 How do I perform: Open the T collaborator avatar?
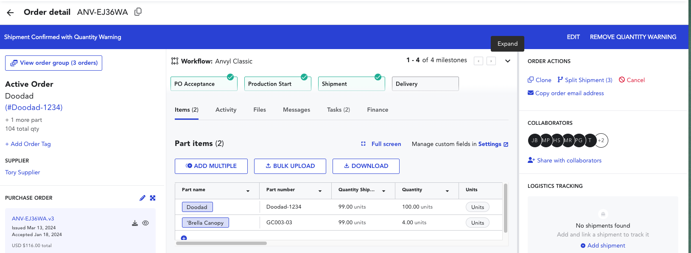tap(590, 140)
